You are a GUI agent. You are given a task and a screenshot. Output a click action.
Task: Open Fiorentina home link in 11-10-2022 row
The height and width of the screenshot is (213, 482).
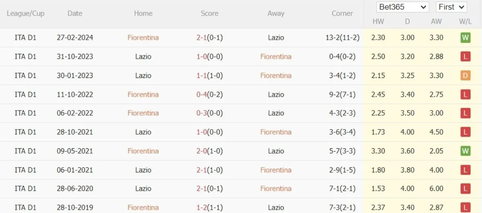(x=143, y=94)
